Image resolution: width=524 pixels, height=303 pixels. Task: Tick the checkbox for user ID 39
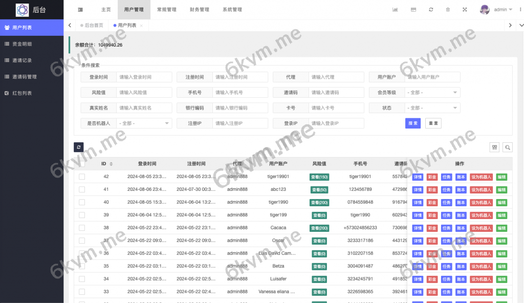click(82, 215)
